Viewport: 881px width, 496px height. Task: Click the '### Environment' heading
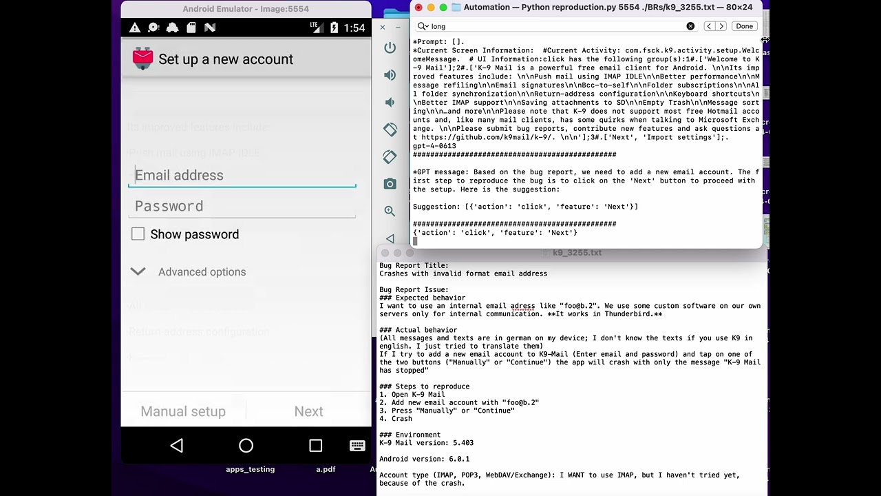pyautogui.click(x=410, y=435)
